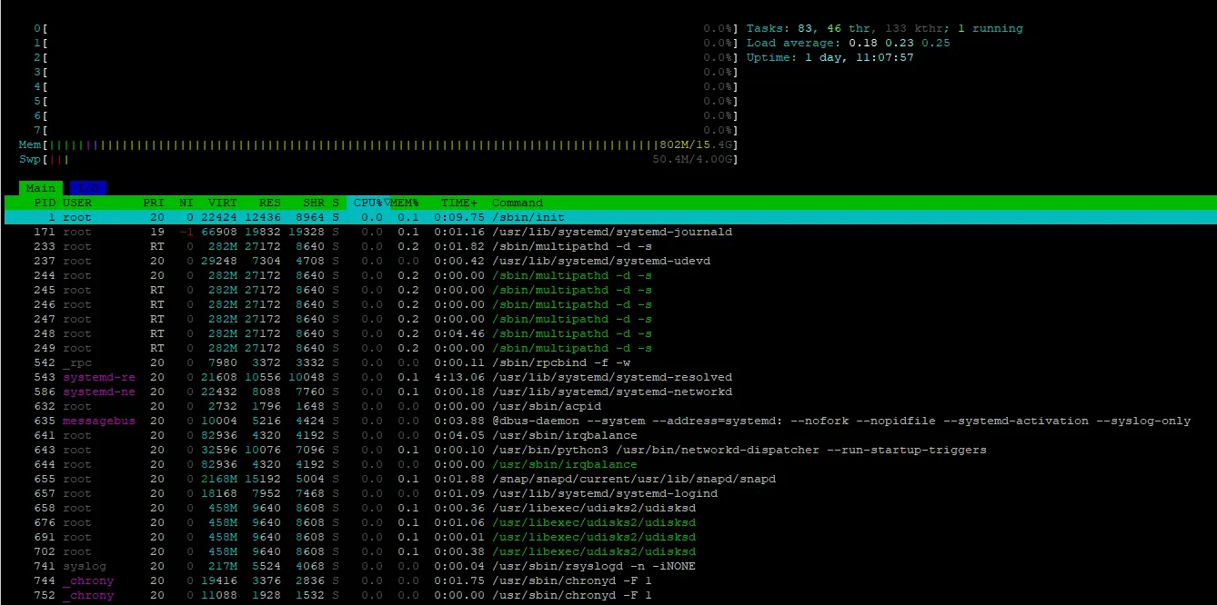This screenshot has height=605, width=1217.
Task: Select PID 658 udisksd process
Action: (x=608, y=508)
